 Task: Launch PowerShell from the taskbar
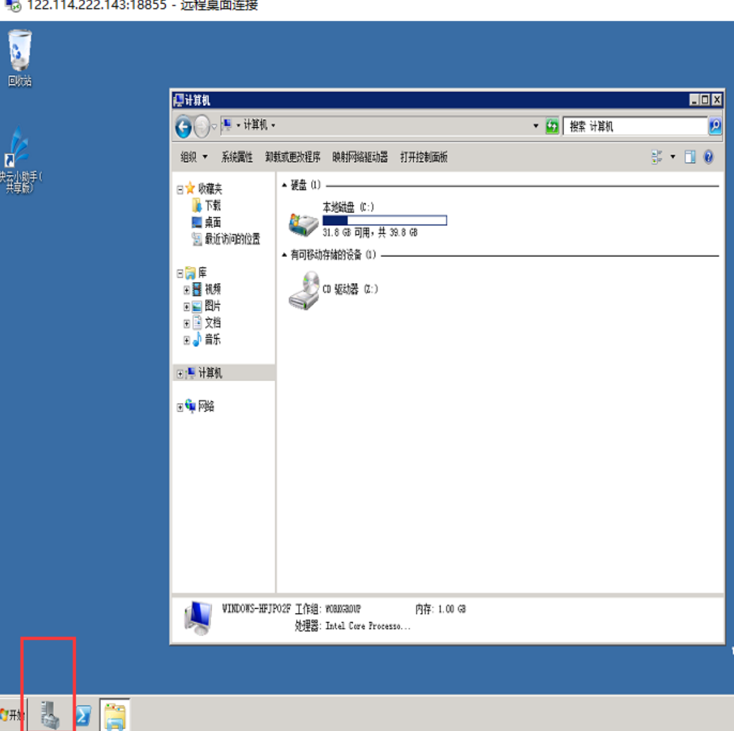[x=83, y=715]
